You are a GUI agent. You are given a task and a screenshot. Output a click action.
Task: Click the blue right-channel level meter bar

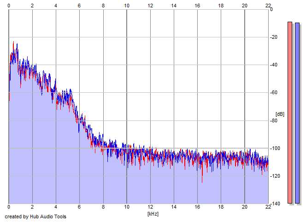297,113
